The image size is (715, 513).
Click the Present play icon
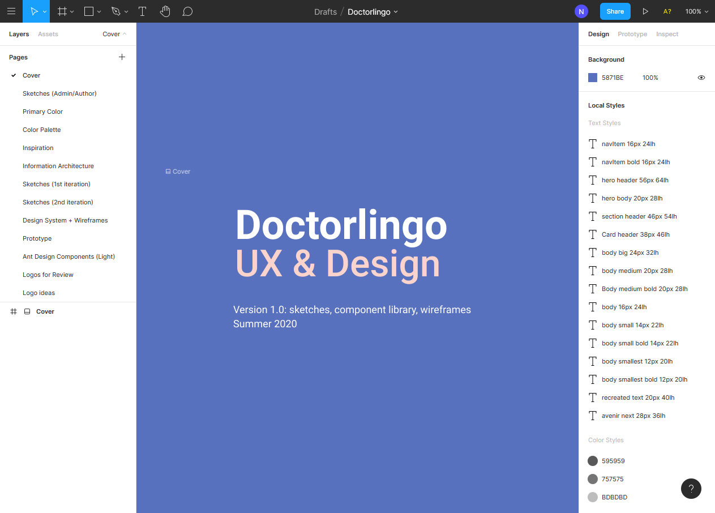click(645, 11)
